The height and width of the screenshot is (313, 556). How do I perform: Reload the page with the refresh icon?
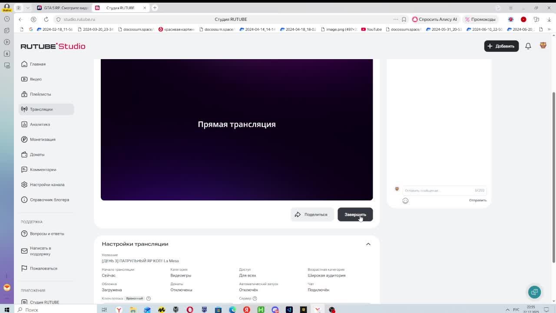click(46, 19)
